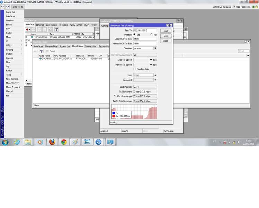Click the comment icon in Interface List toolbar

51,29
